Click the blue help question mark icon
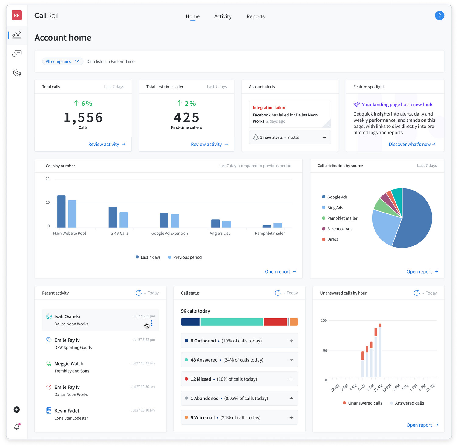 click(x=439, y=15)
